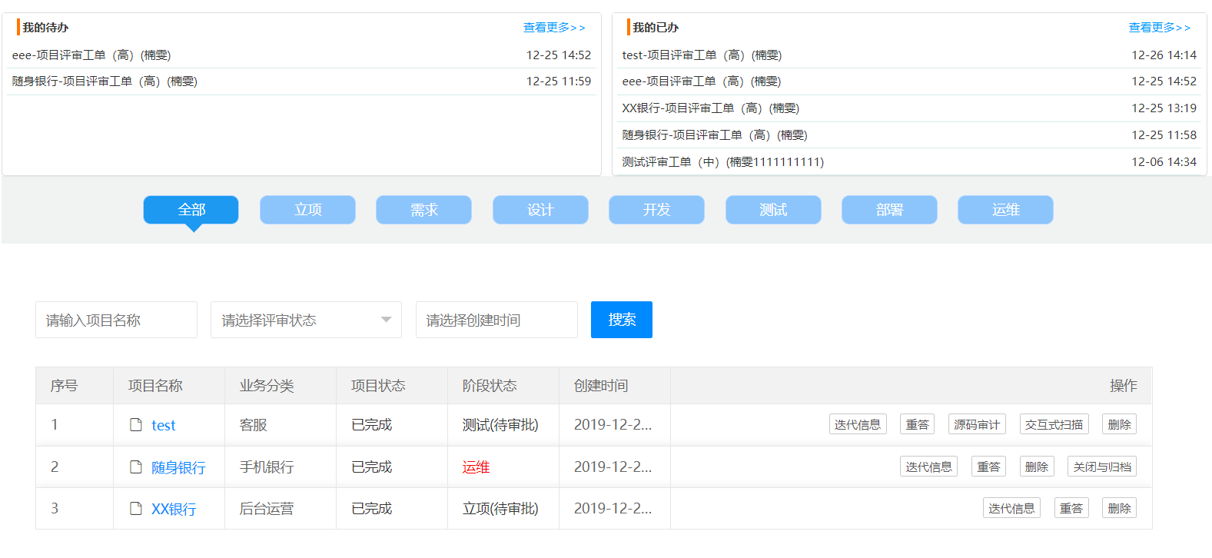Click 迭代信息 in the test row
This screenshot has width=1212, height=558.
pyautogui.click(x=858, y=424)
